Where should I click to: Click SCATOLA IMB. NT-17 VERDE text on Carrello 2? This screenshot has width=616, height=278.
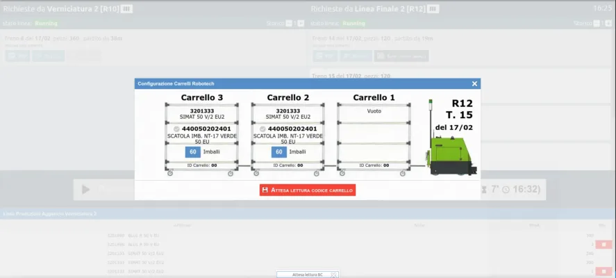coord(288,136)
